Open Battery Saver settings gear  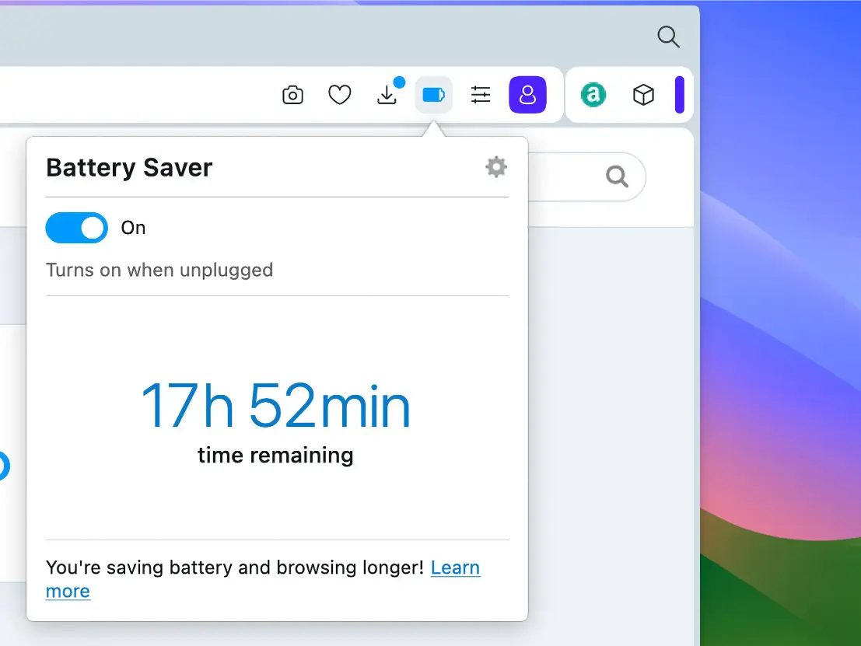(x=496, y=166)
